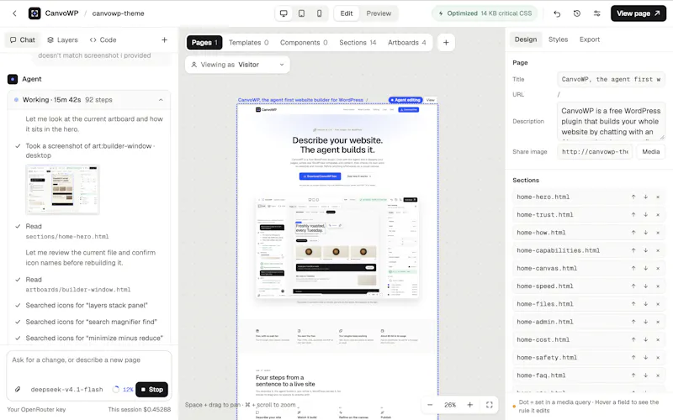Open the CanvoWP logo icon

tap(34, 13)
